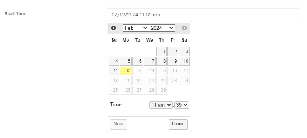Pick February 4 date cell
307x138 pixels.
pos(114,61)
